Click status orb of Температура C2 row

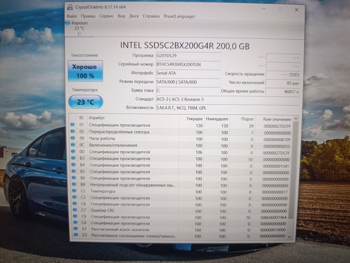pyautogui.click(x=75, y=190)
